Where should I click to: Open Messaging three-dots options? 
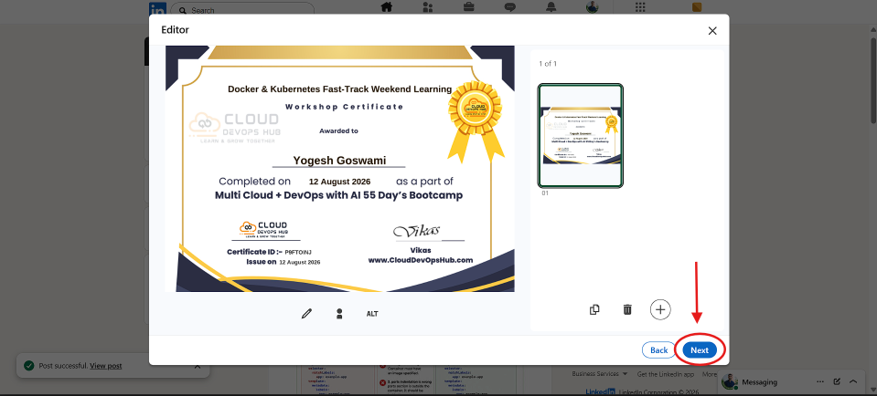[820, 382]
